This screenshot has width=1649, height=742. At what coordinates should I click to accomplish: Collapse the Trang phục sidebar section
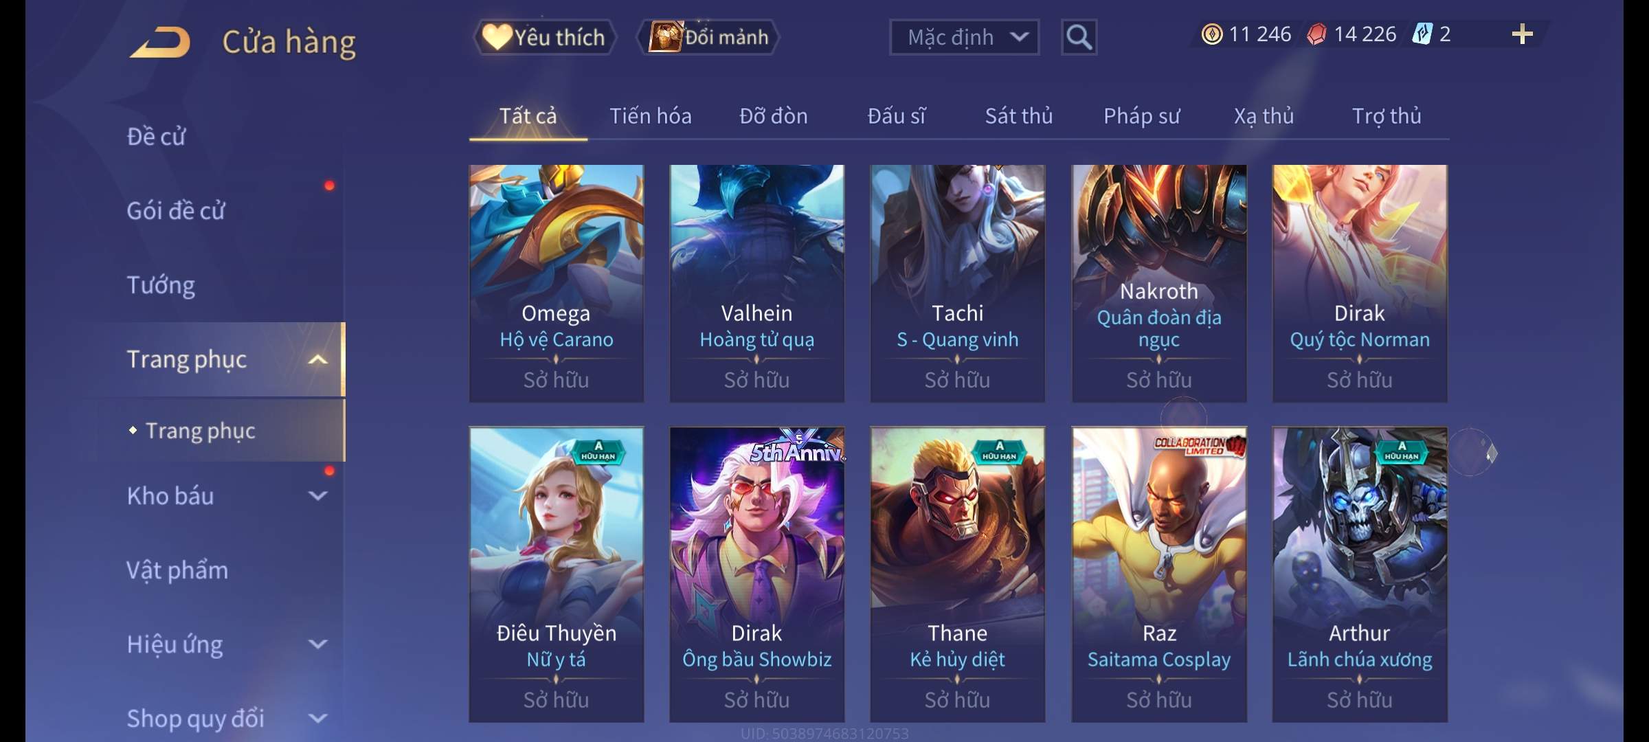pyautogui.click(x=317, y=359)
